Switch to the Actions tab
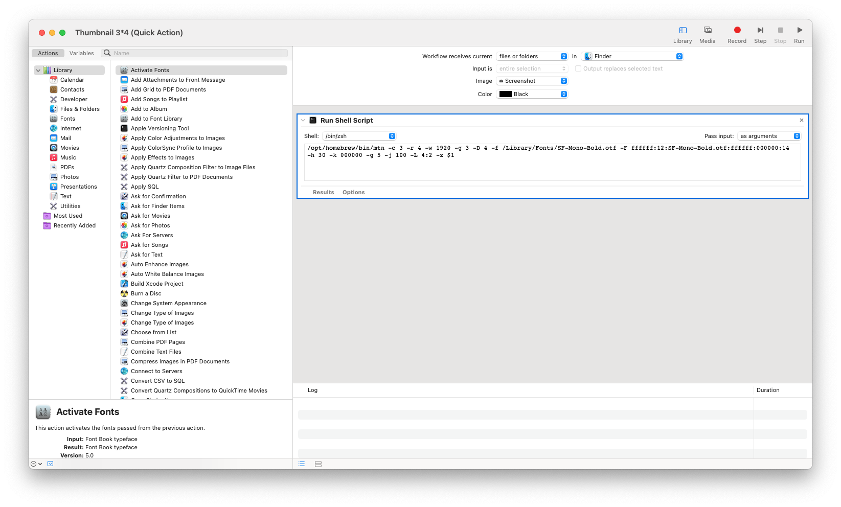The image size is (841, 507). click(x=48, y=53)
